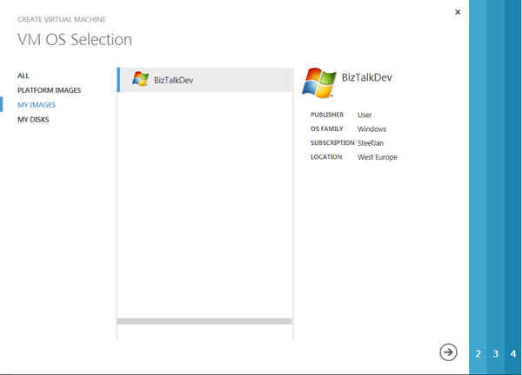Click the large Windows logo in details pane

[318, 82]
